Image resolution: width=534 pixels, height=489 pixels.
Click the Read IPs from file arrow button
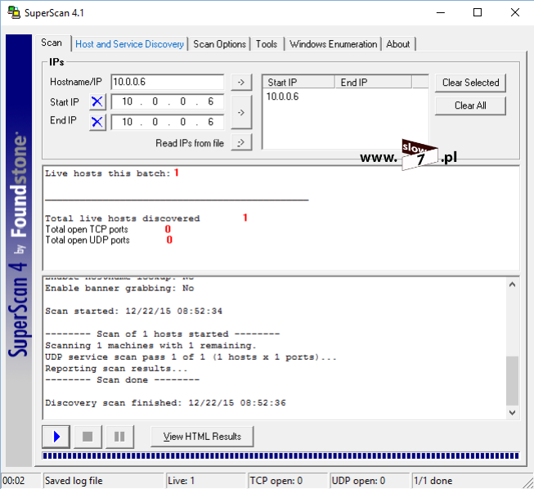(241, 142)
